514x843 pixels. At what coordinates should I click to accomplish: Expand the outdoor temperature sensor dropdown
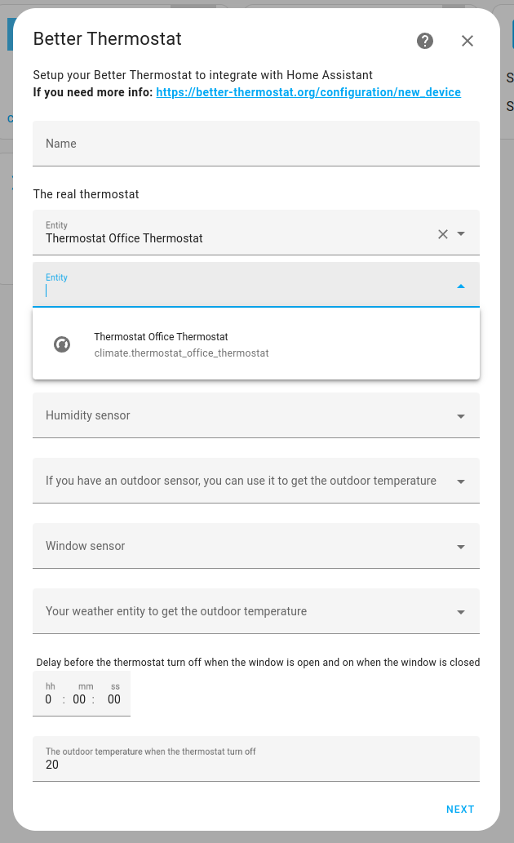click(x=462, y=480)
